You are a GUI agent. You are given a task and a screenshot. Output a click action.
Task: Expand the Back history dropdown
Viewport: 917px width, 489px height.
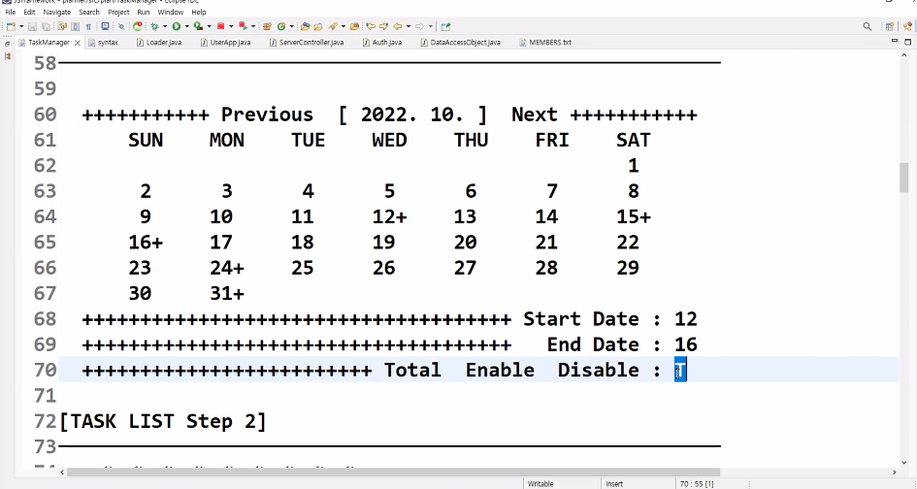(408, 26)
